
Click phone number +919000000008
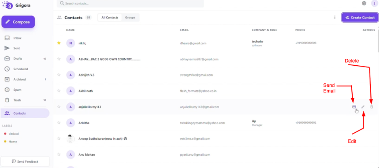(306, 43)
